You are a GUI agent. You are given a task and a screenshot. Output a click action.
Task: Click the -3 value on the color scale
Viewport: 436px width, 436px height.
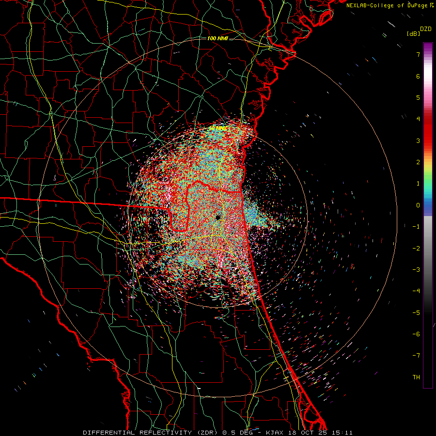[x=416, y=270]
